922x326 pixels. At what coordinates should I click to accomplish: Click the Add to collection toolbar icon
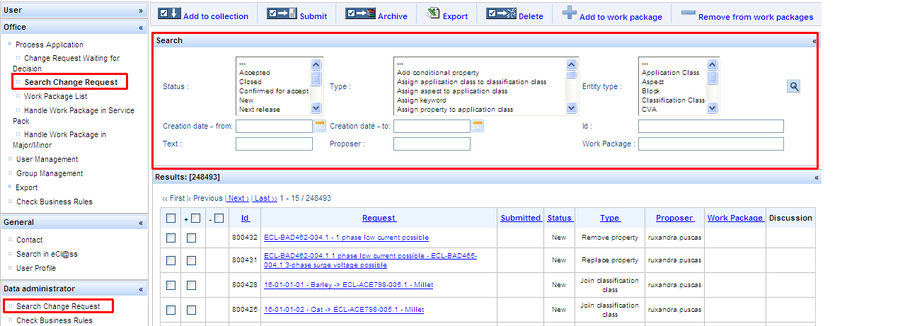[x=169, y=13]
